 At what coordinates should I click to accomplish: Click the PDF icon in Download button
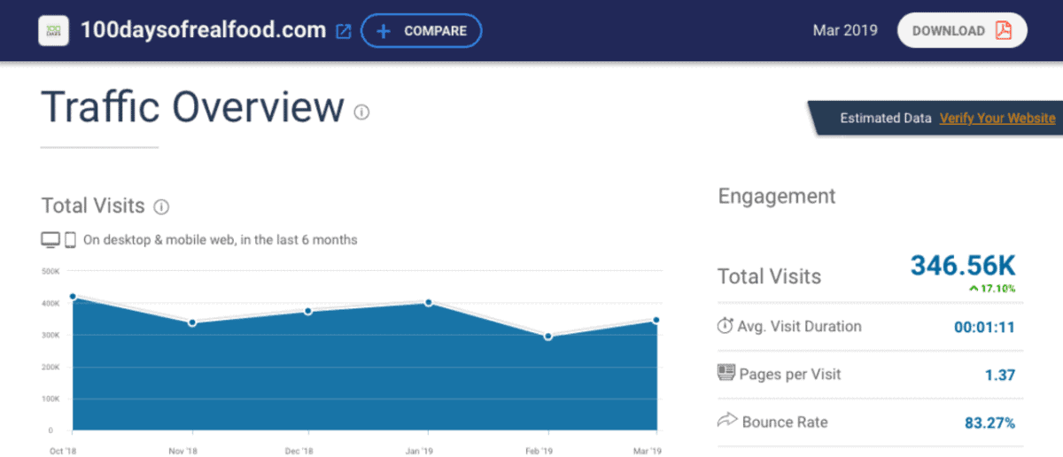1003,31
